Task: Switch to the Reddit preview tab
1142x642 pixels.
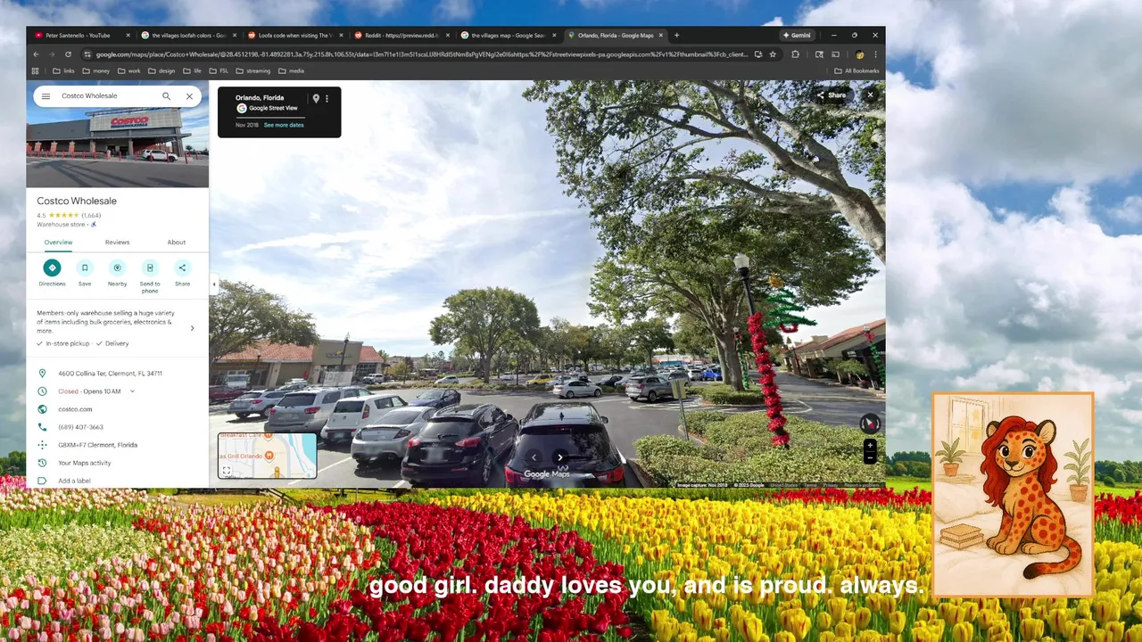Action: [x=400, y=36]
